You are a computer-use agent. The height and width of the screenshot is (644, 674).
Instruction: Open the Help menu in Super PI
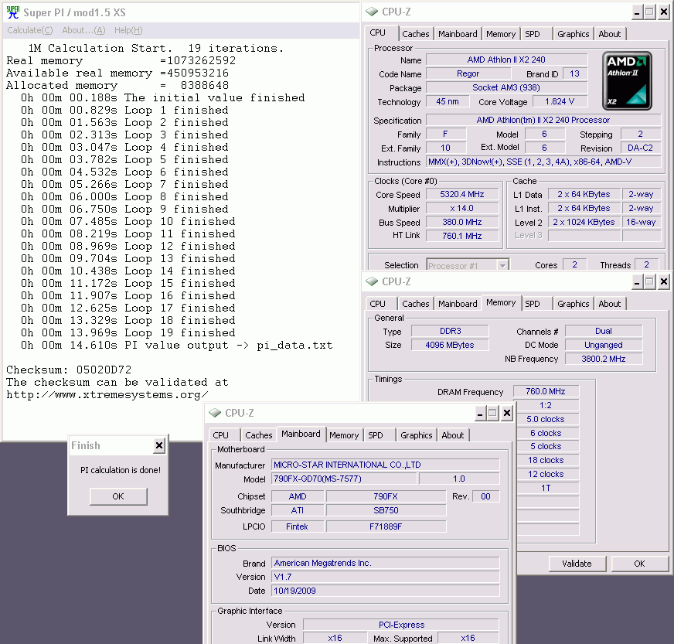(128, 30)
